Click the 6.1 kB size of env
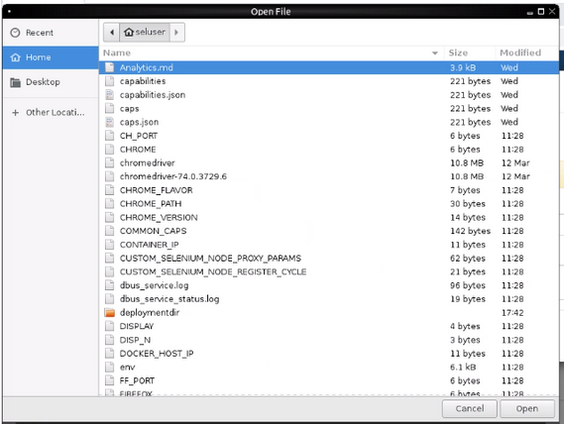 [463, 368]
